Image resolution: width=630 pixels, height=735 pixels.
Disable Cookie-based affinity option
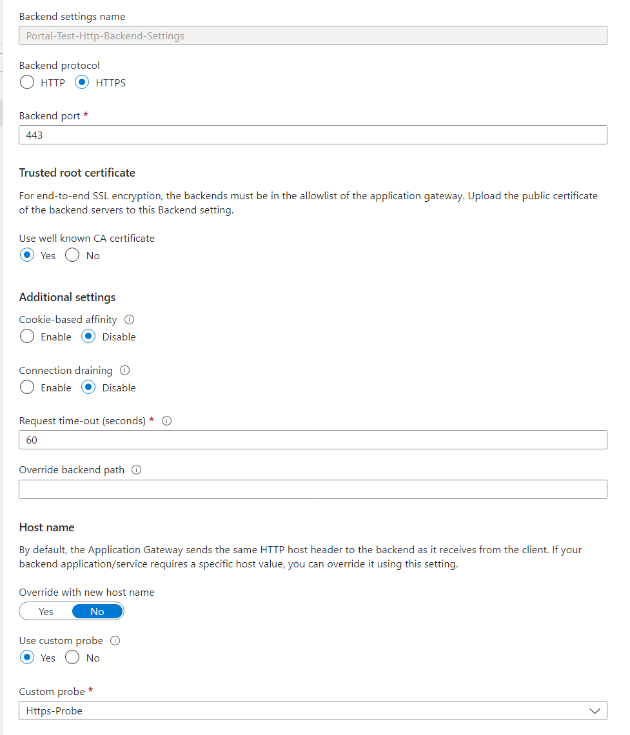click(88, 337)
